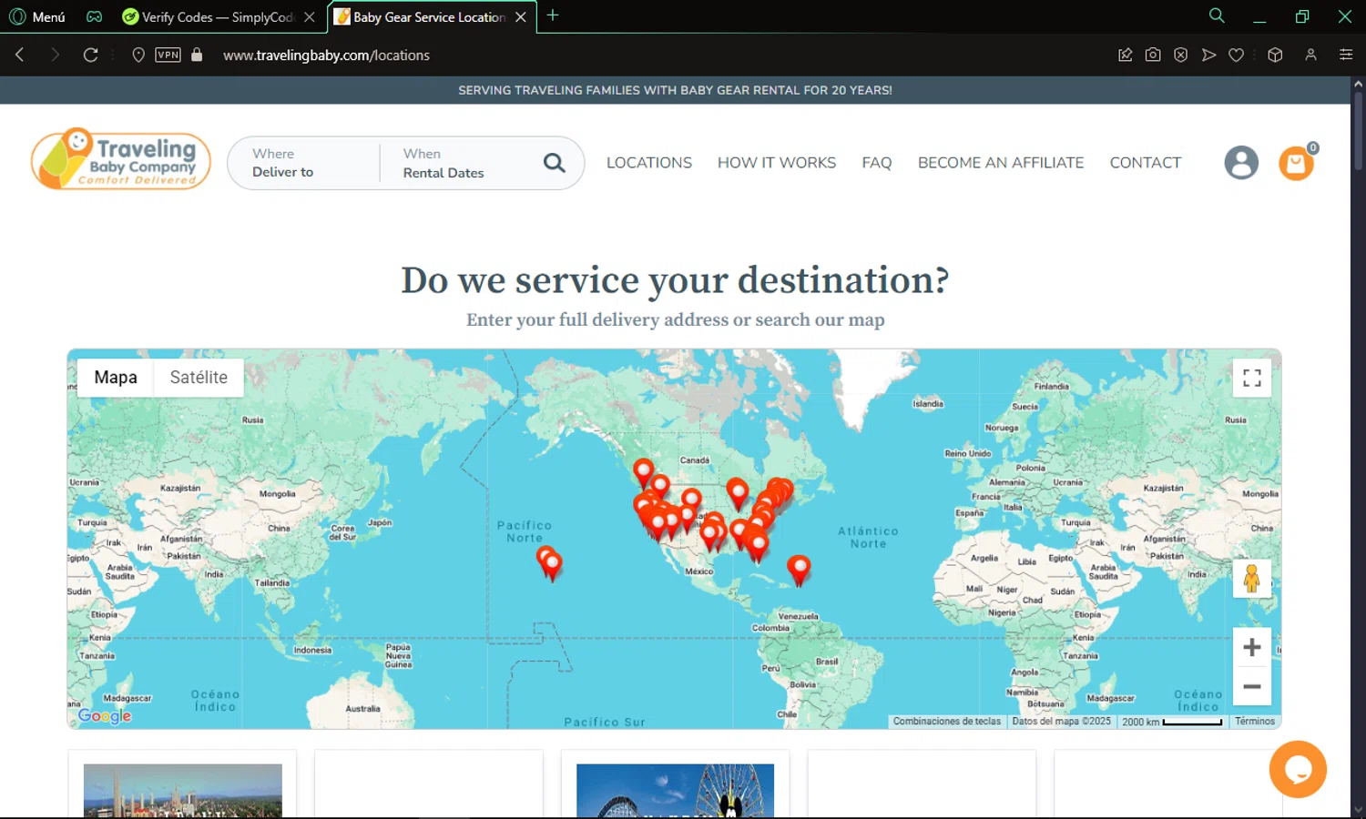The width and height of the screenshot is (1366, 819).
Task: Switch map view to Mapa
Action: (x=116, y=378)
